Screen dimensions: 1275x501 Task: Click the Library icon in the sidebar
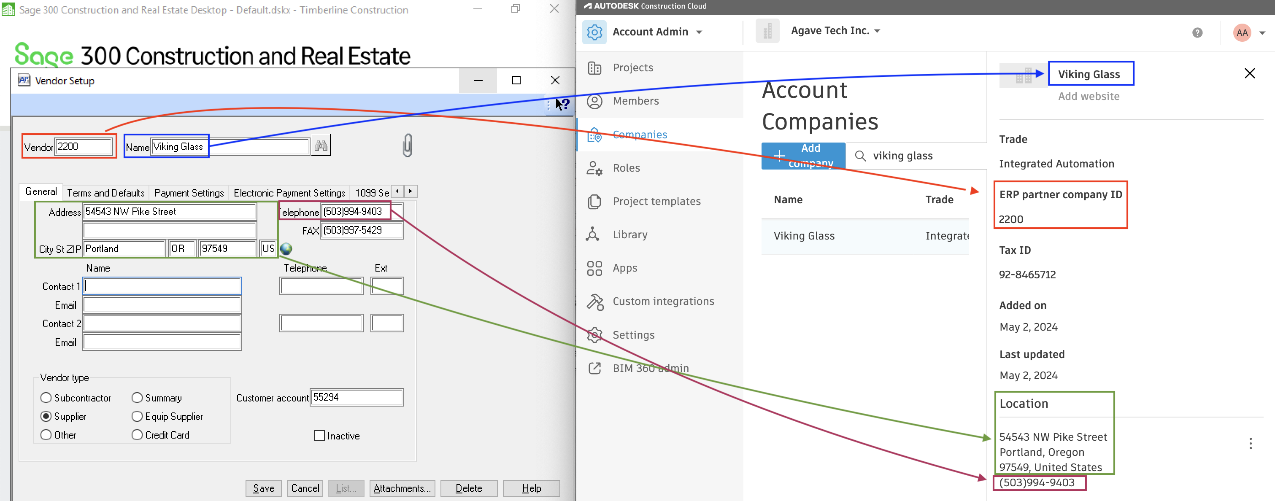click(x=592, y=234)
